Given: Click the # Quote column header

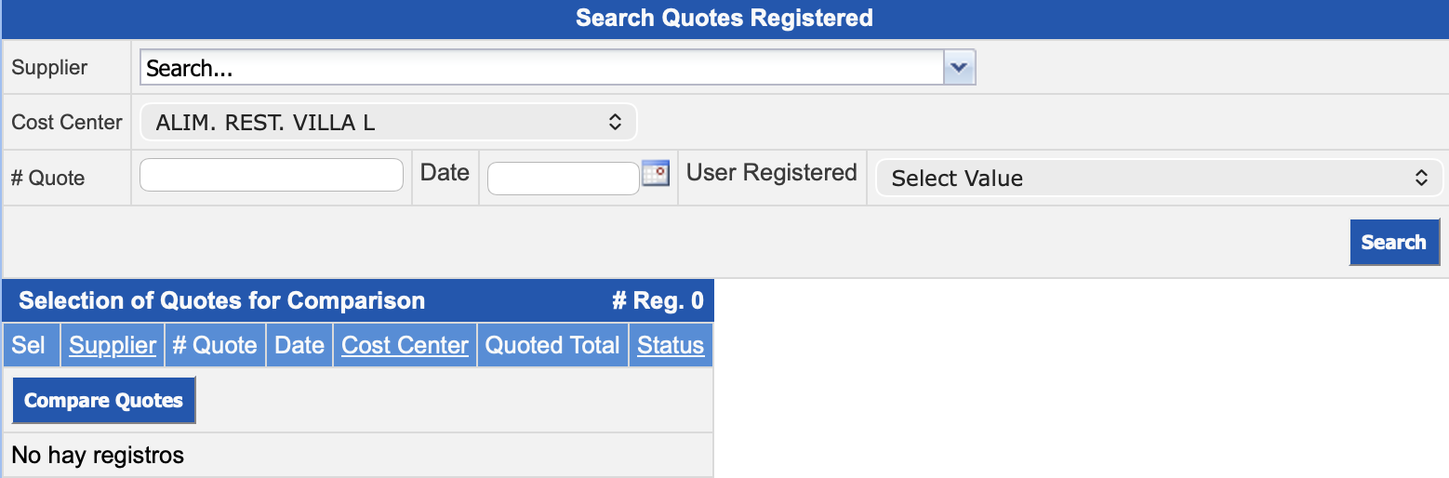Looking at the screenshot, I should 215,345.
